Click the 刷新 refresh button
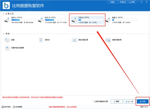 coord(117,101)
